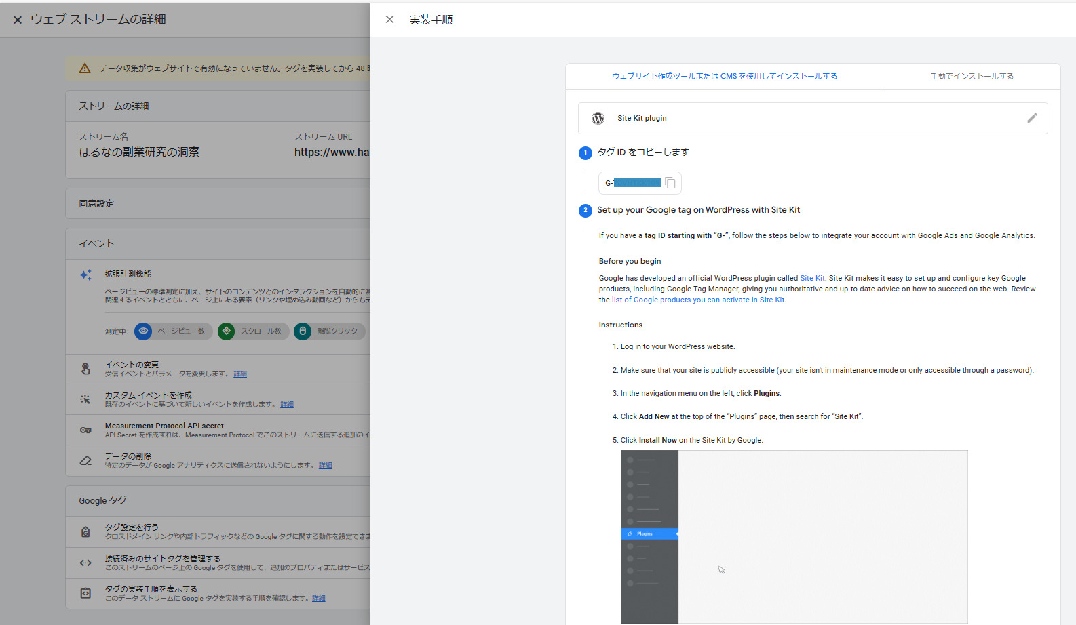Click the タグ設定を行う tag icon
1076x625 pixels.
tap(85, 531)
